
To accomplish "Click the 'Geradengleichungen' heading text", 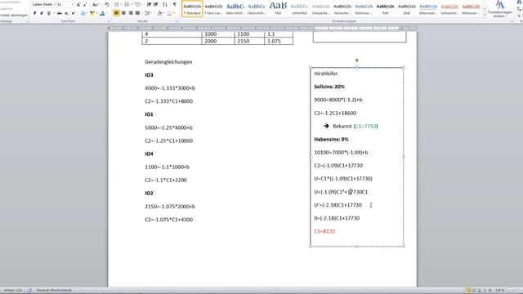I will coord(168,62).
